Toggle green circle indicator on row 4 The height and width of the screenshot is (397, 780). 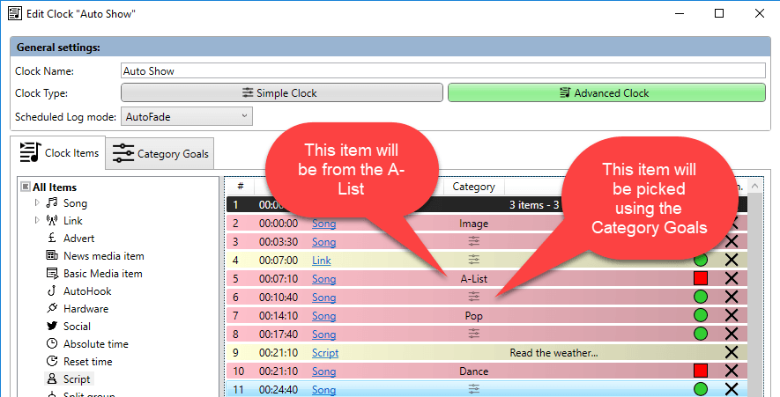(701, 260)
